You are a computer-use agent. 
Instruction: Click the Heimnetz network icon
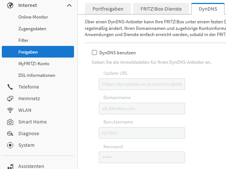coord(11,99)
